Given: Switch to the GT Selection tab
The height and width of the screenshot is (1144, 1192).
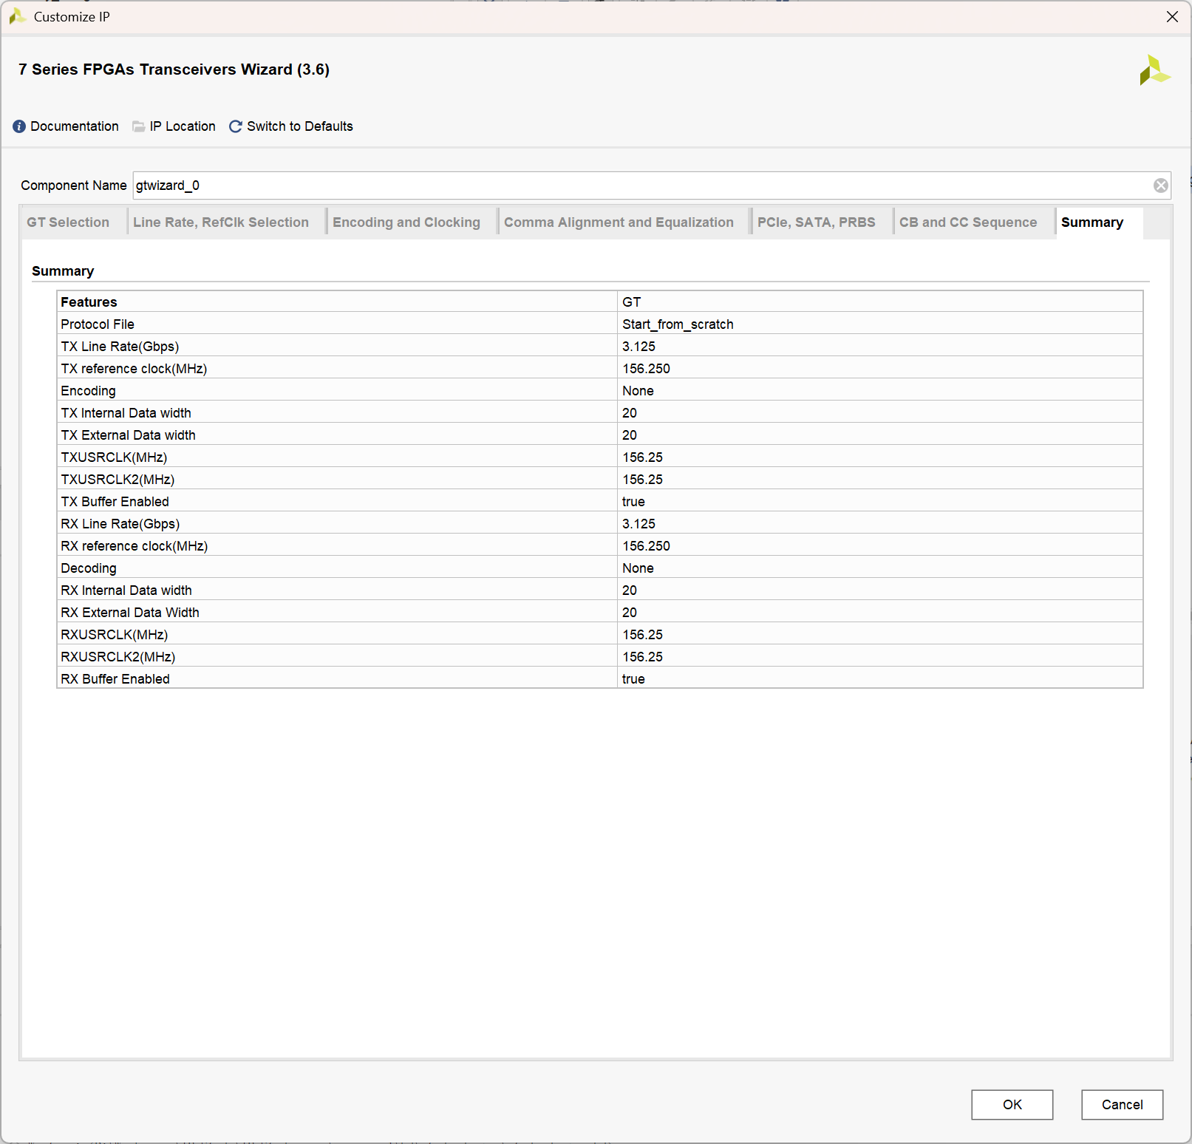Looking at the screenshot, I should [68, 222].
